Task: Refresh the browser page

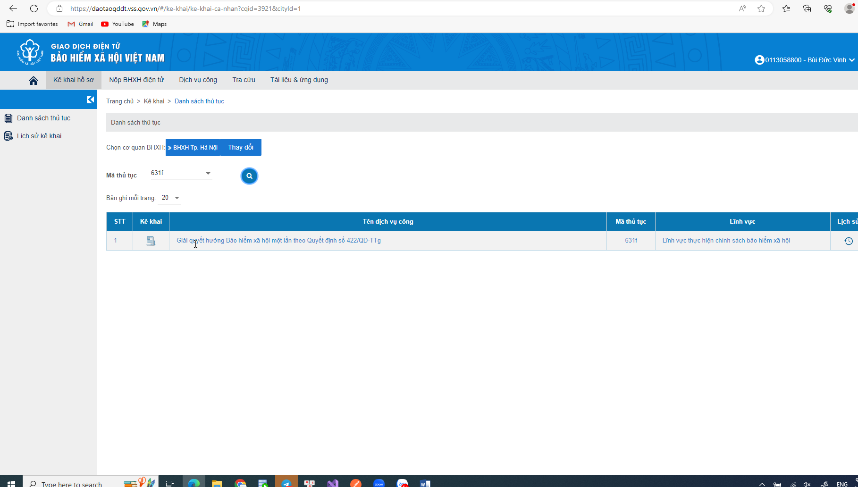Action: [x=34, y=8]
